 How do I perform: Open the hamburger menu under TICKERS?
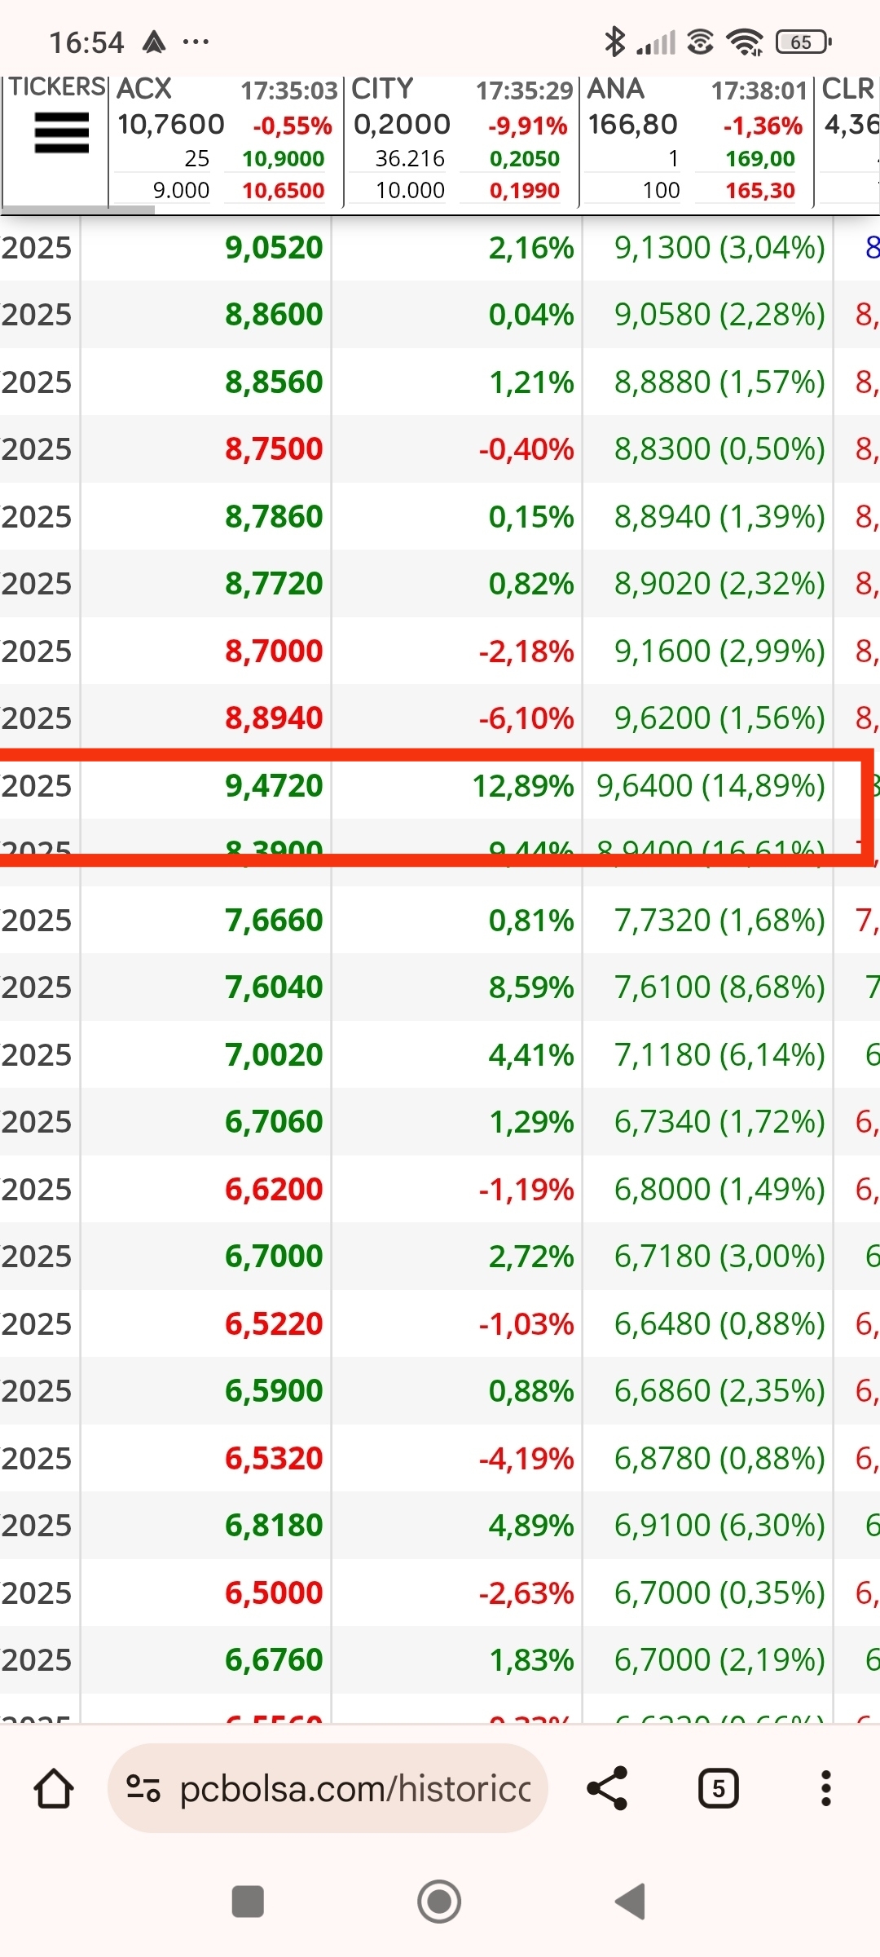pos(61,133)
